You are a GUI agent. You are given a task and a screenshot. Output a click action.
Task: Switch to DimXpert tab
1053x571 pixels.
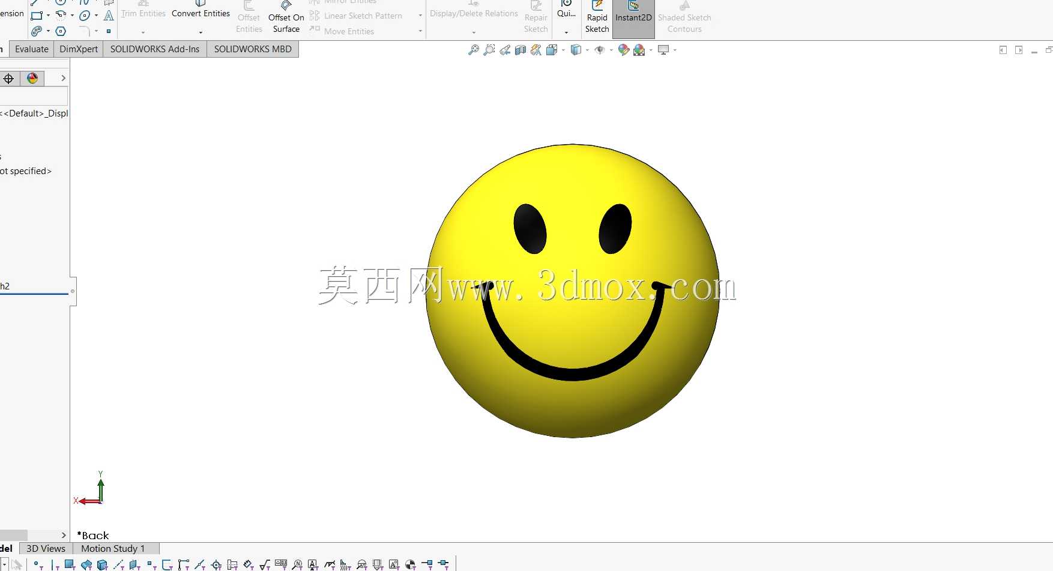(x=79, y=49)
